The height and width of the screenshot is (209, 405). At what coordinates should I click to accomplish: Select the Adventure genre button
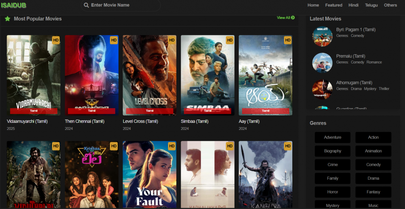333,137
